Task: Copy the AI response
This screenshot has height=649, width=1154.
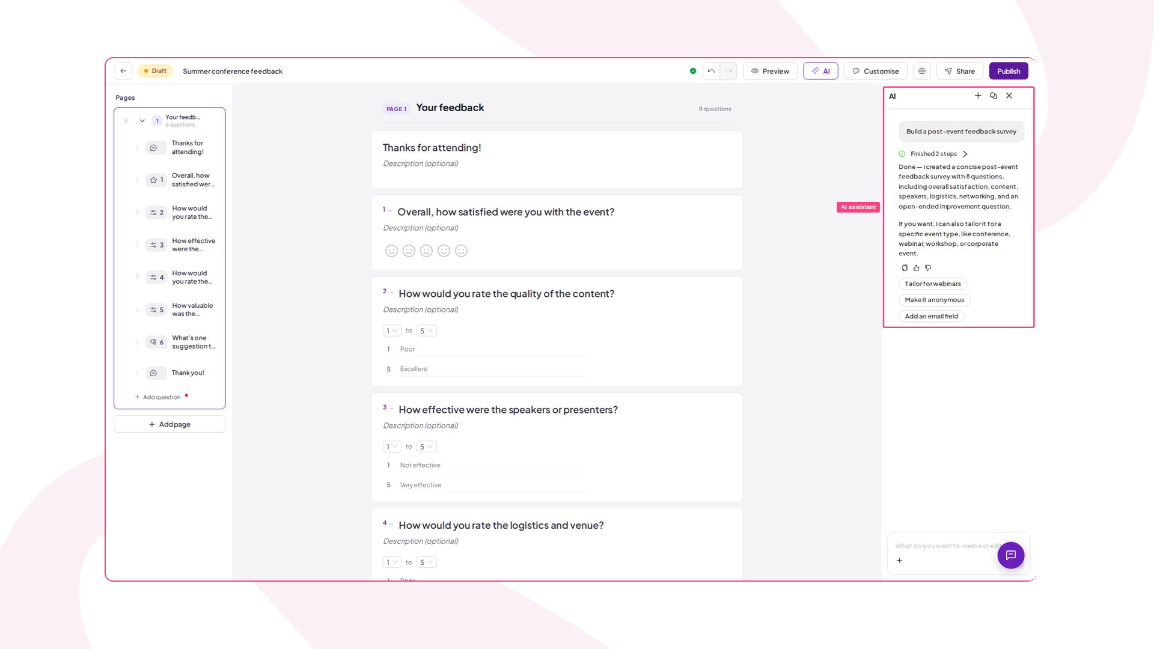Action: 905,268
